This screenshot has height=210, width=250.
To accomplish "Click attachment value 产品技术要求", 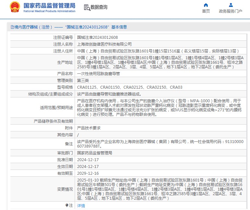I will pyautogui.click(x=89, y=128).
